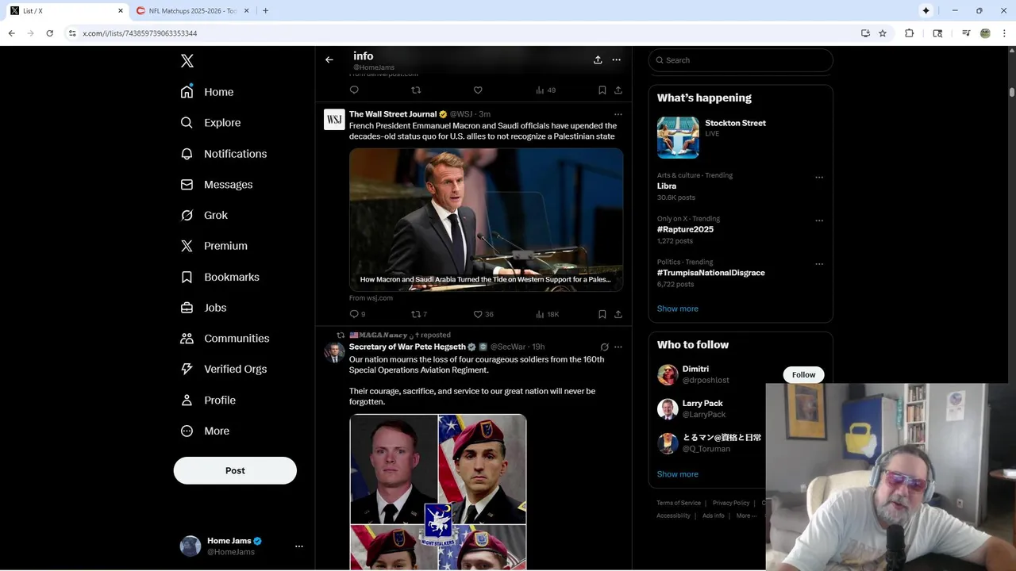Open more options on Hegseth post

tap(618, 347)
